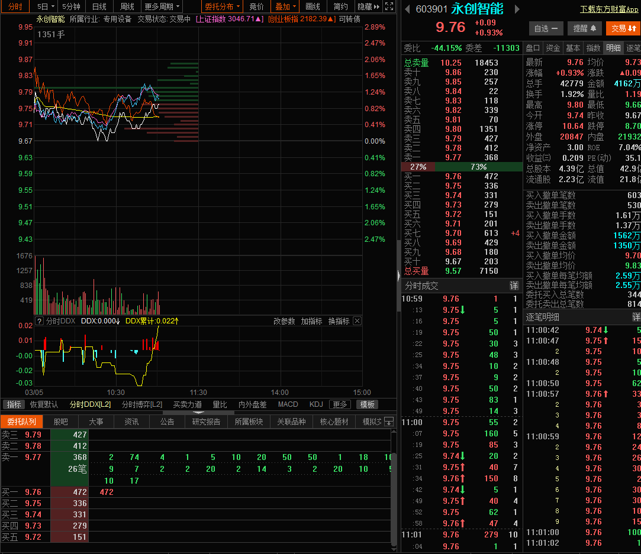Click 下载东方财富App link
This screenshot has height=554, width=641.
click(609, 9)
